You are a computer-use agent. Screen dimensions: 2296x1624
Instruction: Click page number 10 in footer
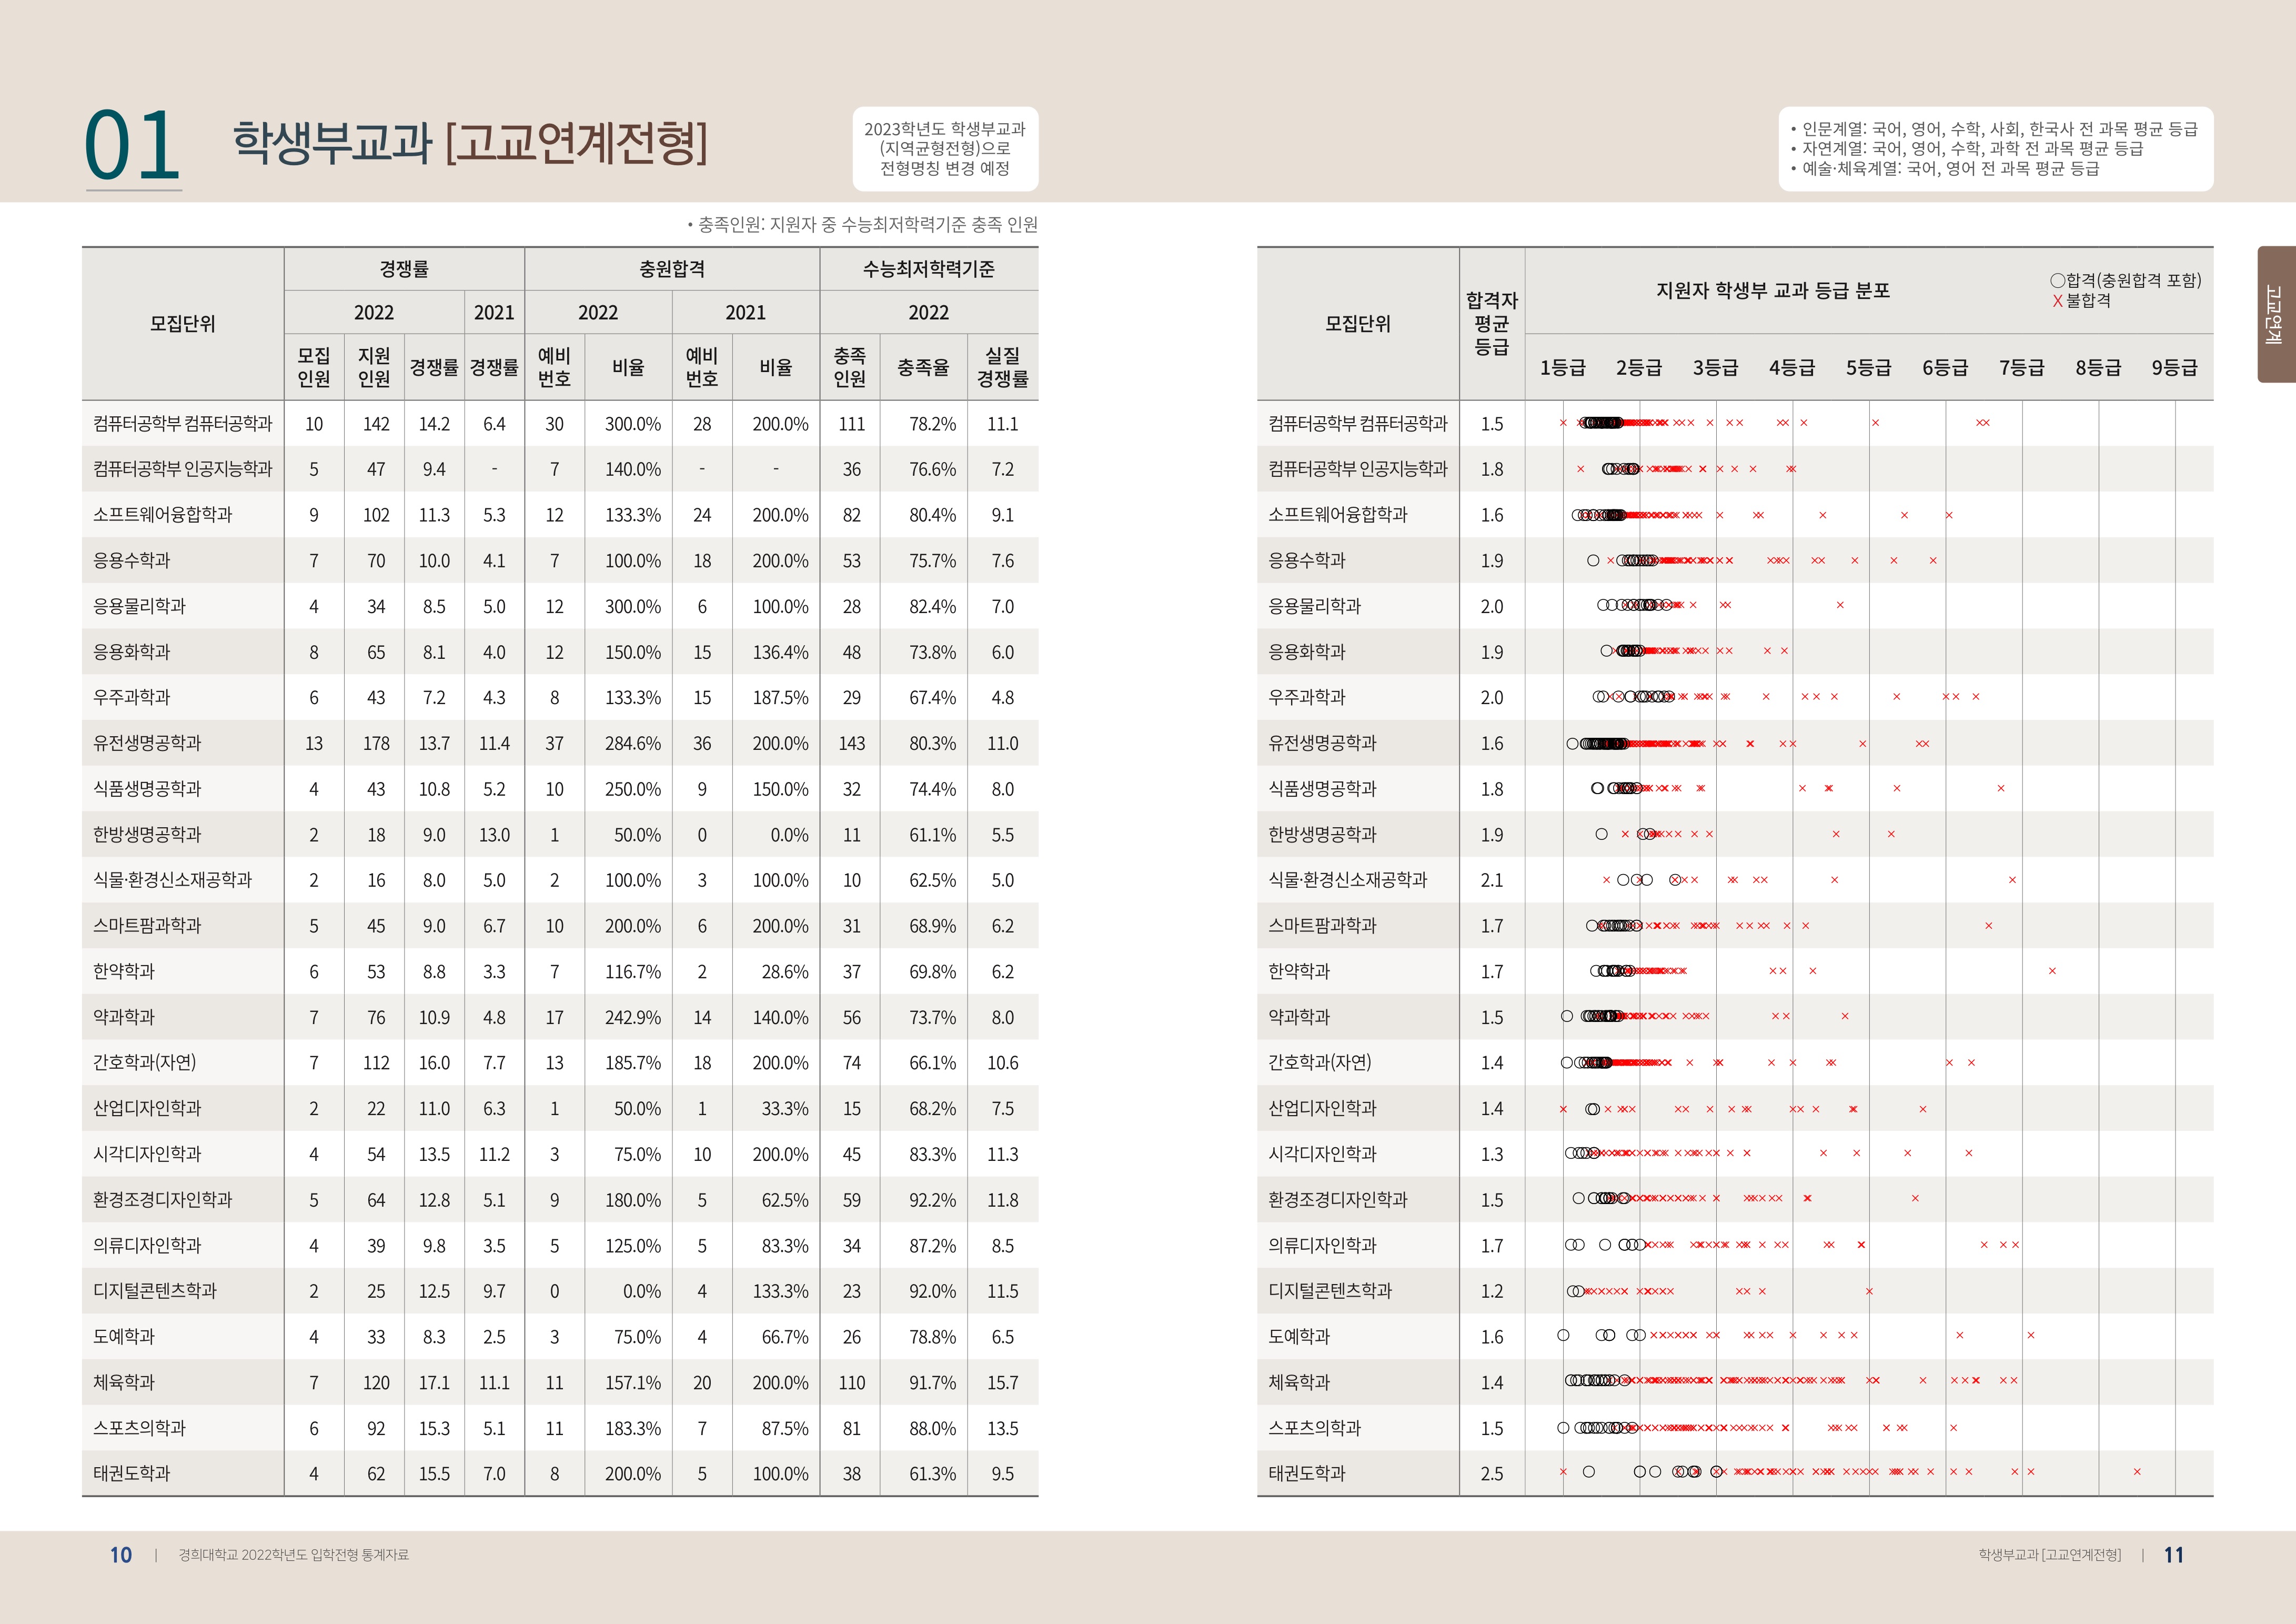click(121, 1555)
